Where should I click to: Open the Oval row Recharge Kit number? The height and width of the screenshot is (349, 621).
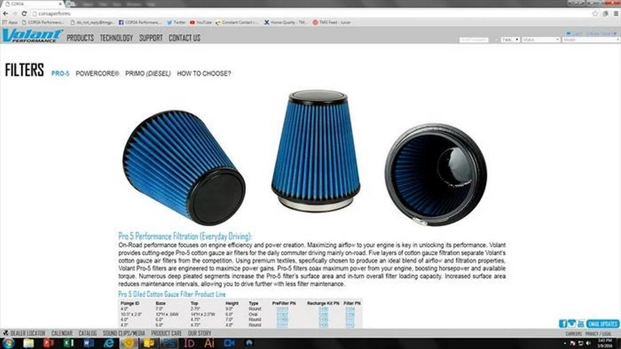[323, 314]
